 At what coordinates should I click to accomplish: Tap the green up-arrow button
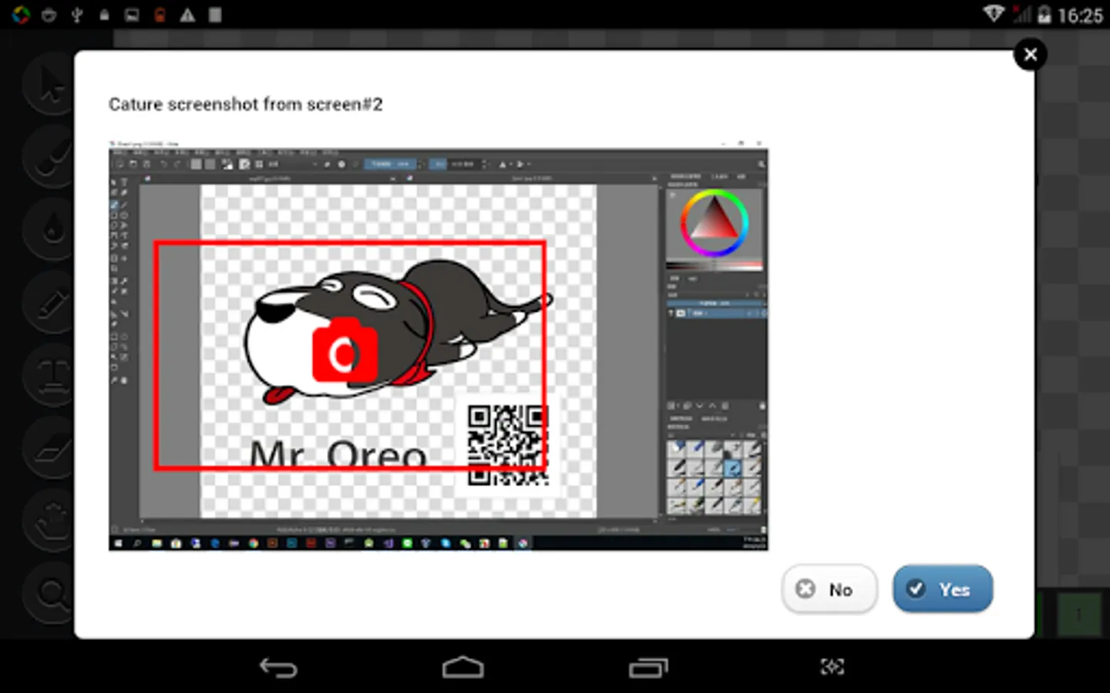click(x=1078, y=614)
